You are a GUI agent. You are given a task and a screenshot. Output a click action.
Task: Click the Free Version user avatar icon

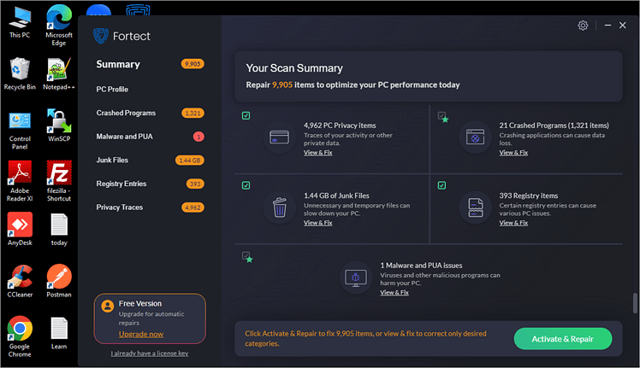pos(108,306)
